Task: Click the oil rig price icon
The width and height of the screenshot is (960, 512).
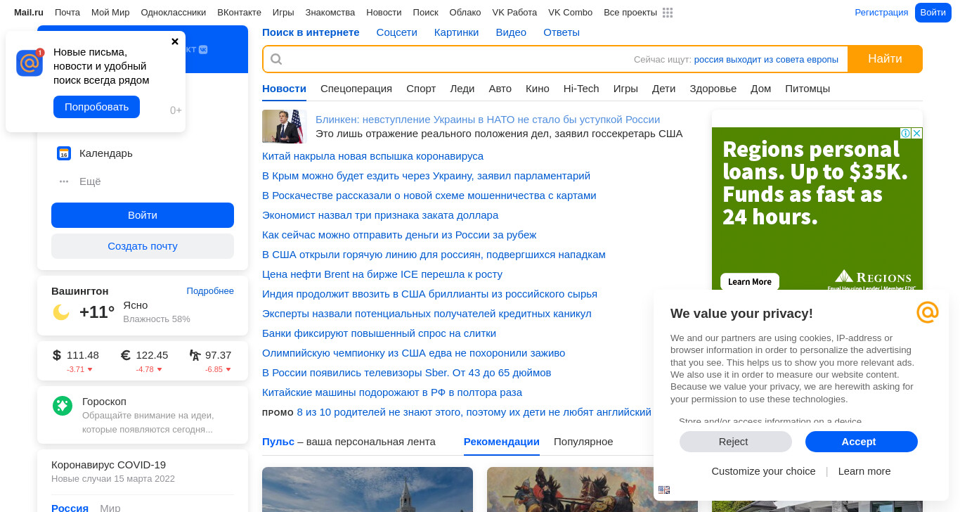Action: pyautogui.click(x=195, y=355)
